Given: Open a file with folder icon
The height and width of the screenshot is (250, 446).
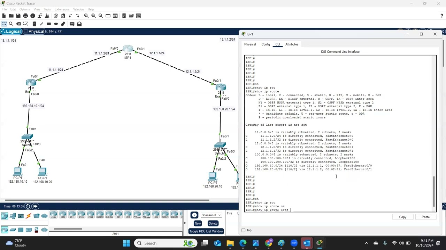Looking at the screenshot, I should point(11,16).
